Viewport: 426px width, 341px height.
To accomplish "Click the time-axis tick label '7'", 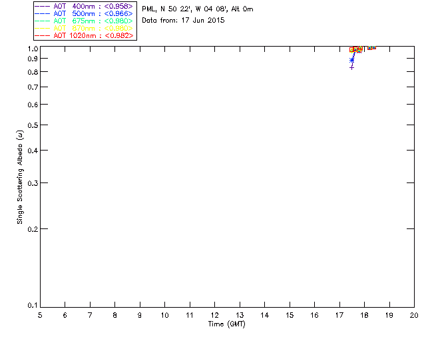I will 90,315.
